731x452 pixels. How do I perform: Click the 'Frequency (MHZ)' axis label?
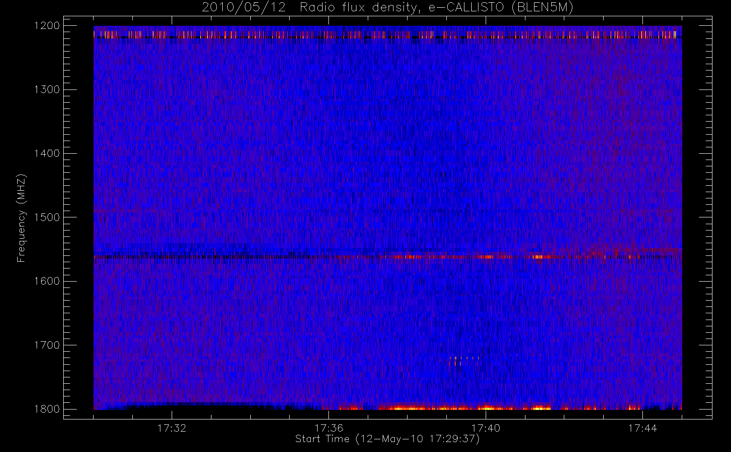(21, 218)
